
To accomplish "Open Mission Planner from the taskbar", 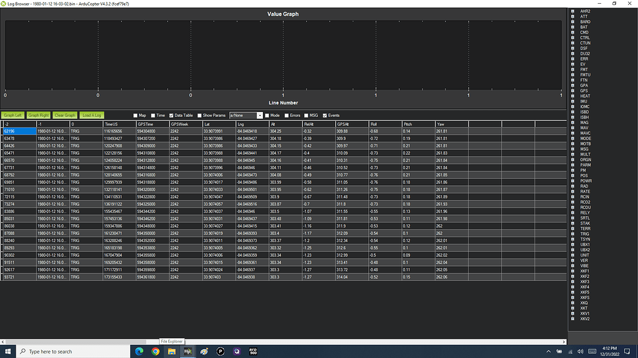I will 187,351.
